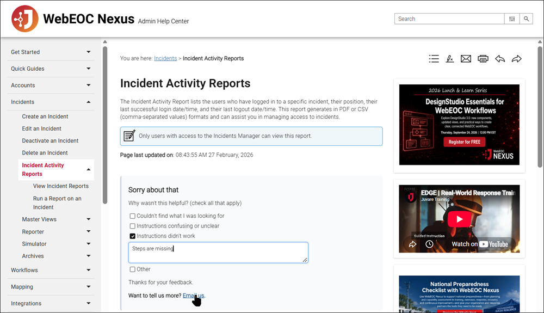Open Run a Report on an Incident
The width and height of the screenshot is (544, 313).
coord(57,202)
